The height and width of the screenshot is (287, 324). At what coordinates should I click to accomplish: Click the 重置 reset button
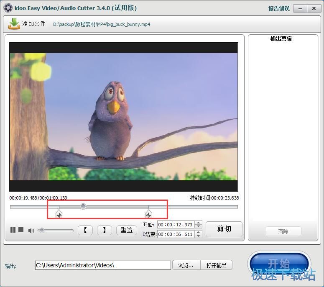point(126,230)
